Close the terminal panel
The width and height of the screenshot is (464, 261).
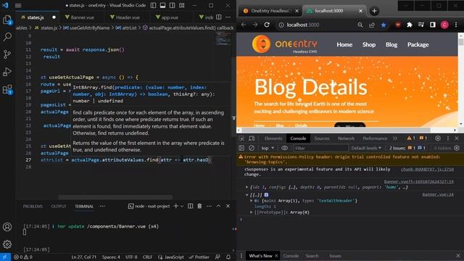(x=228, y=206)
